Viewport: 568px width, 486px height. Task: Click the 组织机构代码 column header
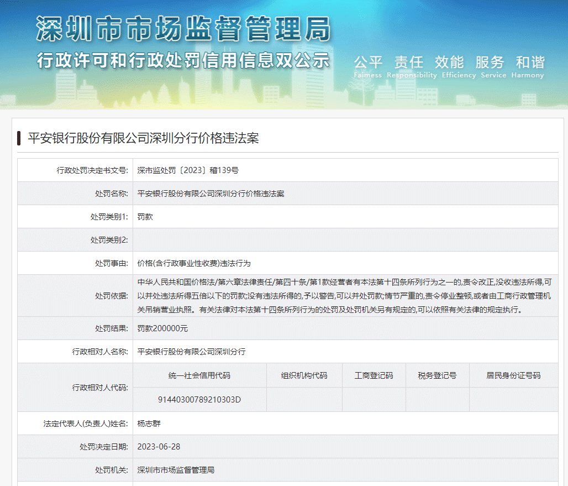click(x=304, y=375)
